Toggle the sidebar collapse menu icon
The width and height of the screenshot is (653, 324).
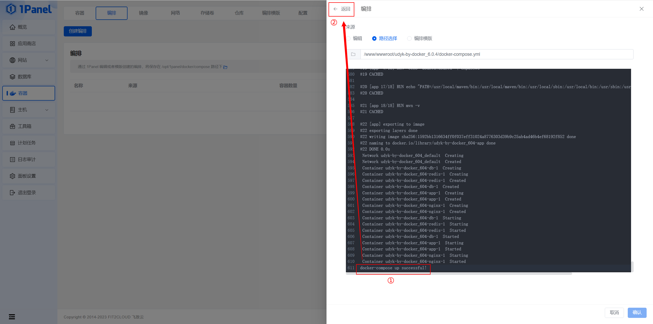(12, 317)
